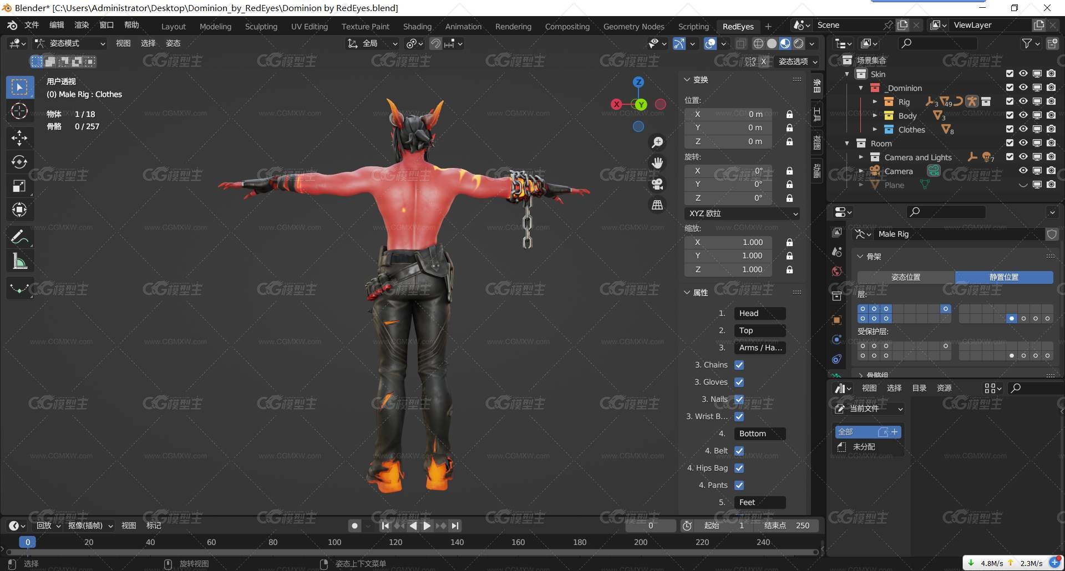Open the World properties tab icon
This screenshot has height=571, width=1065.
837,271
